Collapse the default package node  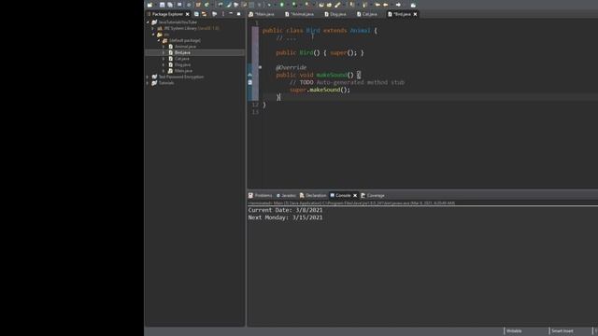pos(159,40)
